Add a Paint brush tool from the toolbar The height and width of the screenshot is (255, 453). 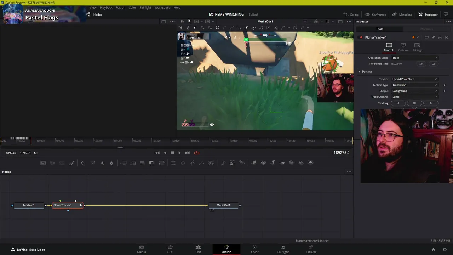coord(71,163)
